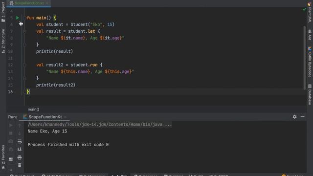Click Restore Layout icon in Run toolbar
Screen dimensions: 313x176
pyautogui.click(x=11, y=159)
